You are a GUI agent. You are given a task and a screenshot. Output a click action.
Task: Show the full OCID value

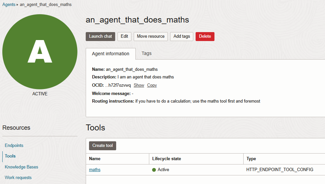tap(139, 85)
